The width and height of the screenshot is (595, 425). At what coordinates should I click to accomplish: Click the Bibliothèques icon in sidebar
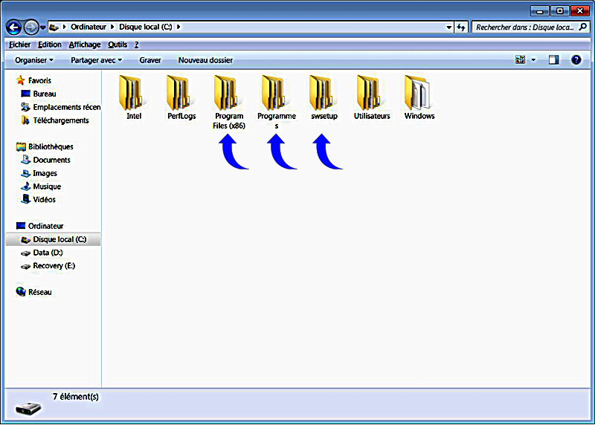pos(21,146)
